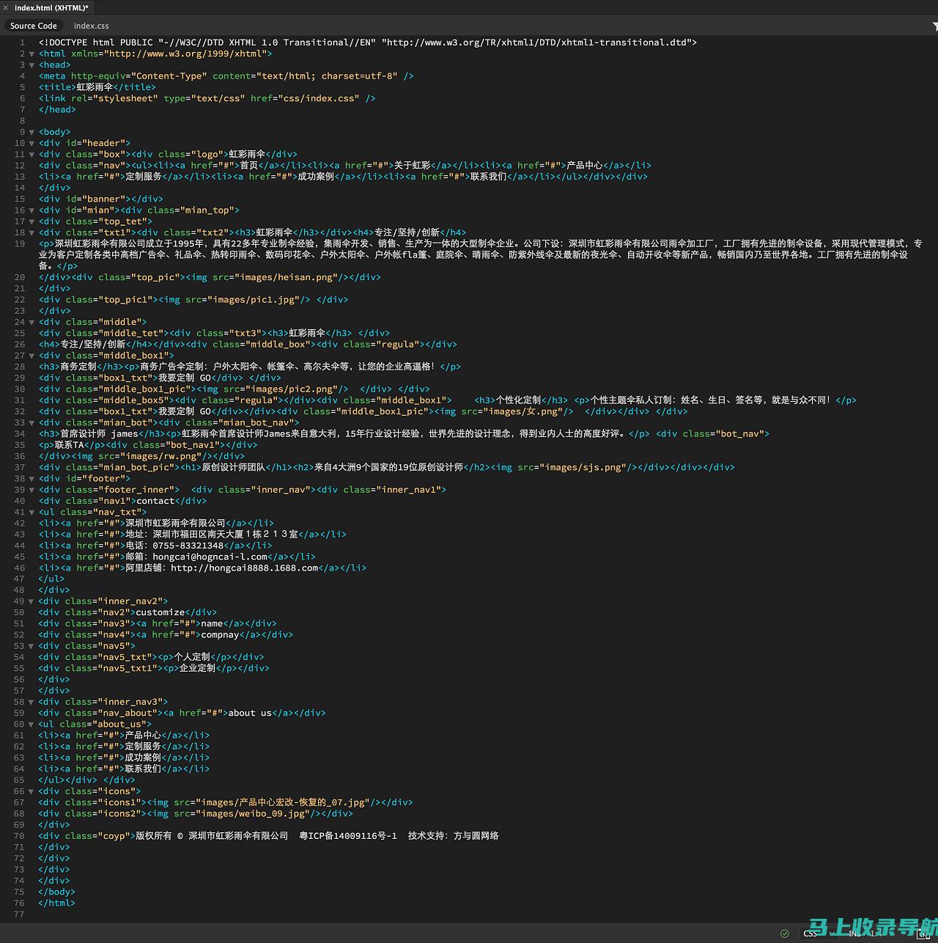
Task: Collapse the html tag fold arrow on line 2
Action: coord(32,54)
